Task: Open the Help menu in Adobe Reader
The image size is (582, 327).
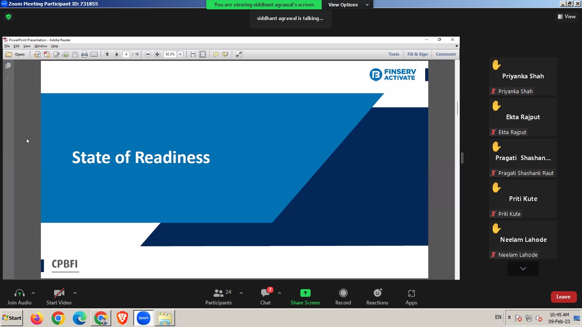Action: click(55, 46)
